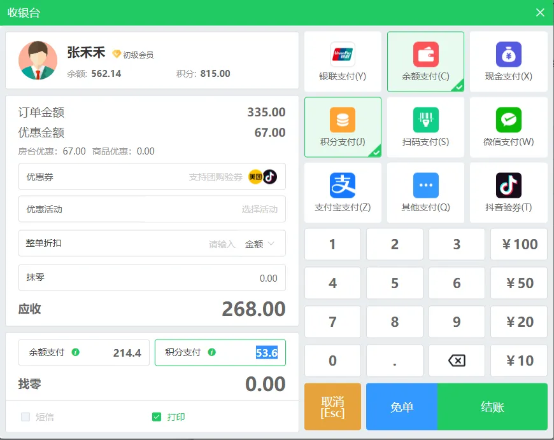This screenshot has width=554, height=440.
Task: Select the 银联支付 payment icon
Action: pos(343,61)
